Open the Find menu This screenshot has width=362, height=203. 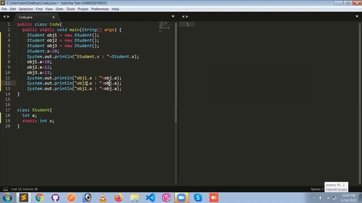tap(39, 9)
